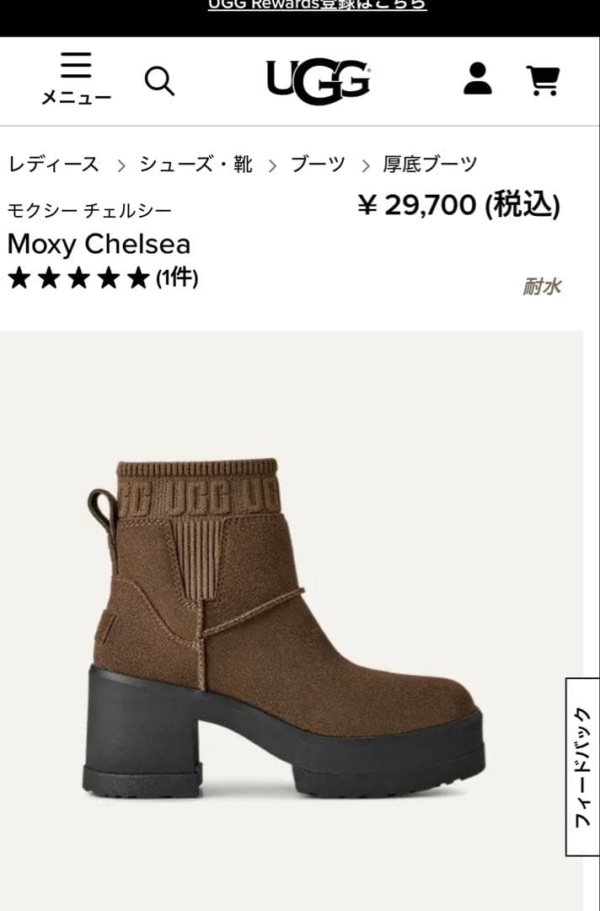Viewport: 600px width, 911px height.
Task: Navigate to シューズ・靴 breadcrumb
Action: [196, 164]
